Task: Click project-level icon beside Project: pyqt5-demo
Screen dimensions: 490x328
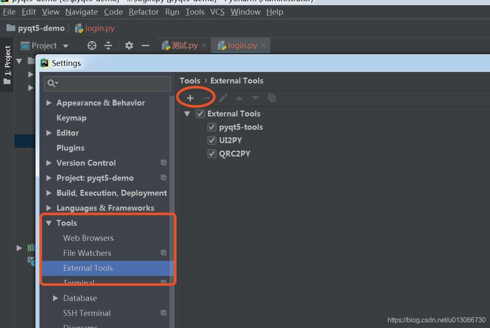Action: click(x=163, y=178)
